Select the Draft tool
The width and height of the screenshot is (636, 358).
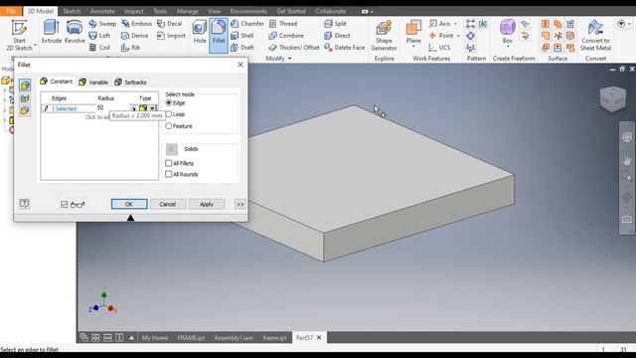[x=242, y=48]
